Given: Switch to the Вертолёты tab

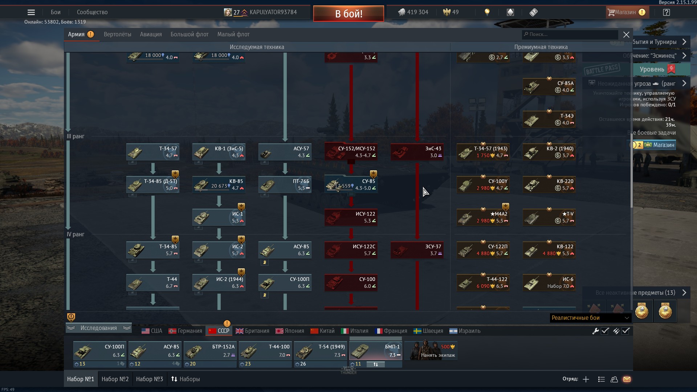Looking at the screenshot, I should [118, 34].
